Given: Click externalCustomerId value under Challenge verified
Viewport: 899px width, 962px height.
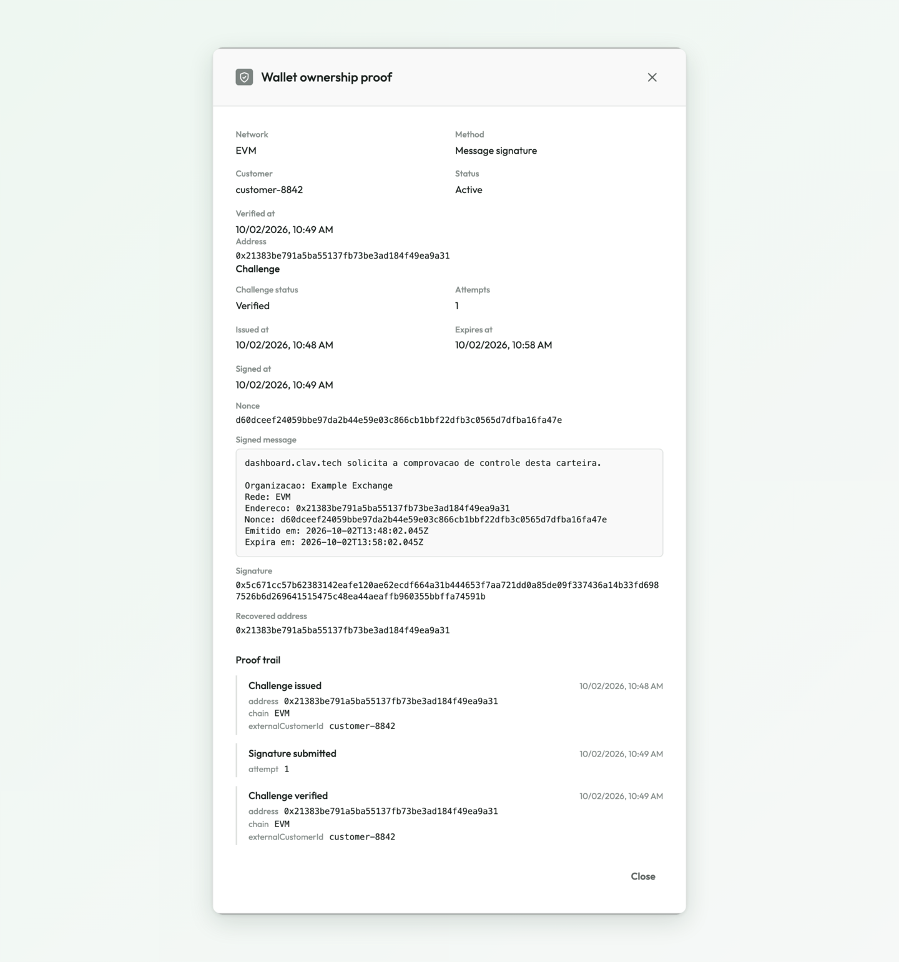Looking at the screenshot, I should (362, 836).
